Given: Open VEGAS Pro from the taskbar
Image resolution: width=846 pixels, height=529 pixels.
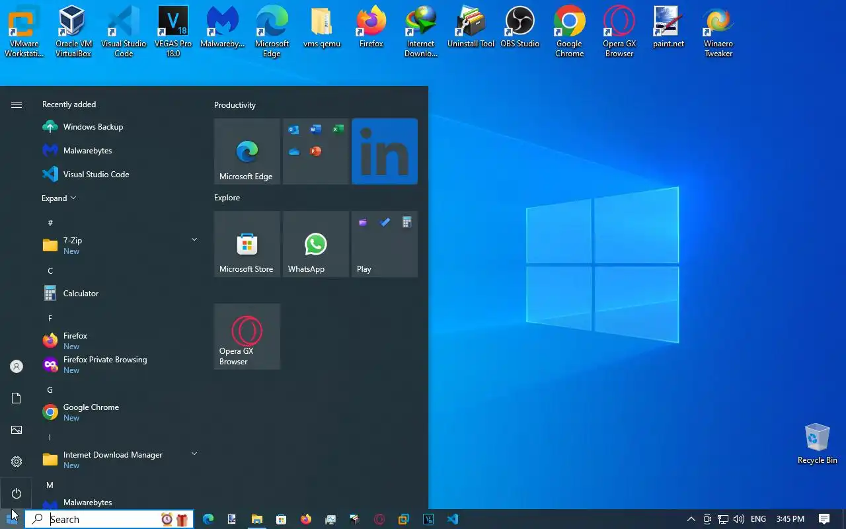Looking at the screenshot, I should (428, 519).
